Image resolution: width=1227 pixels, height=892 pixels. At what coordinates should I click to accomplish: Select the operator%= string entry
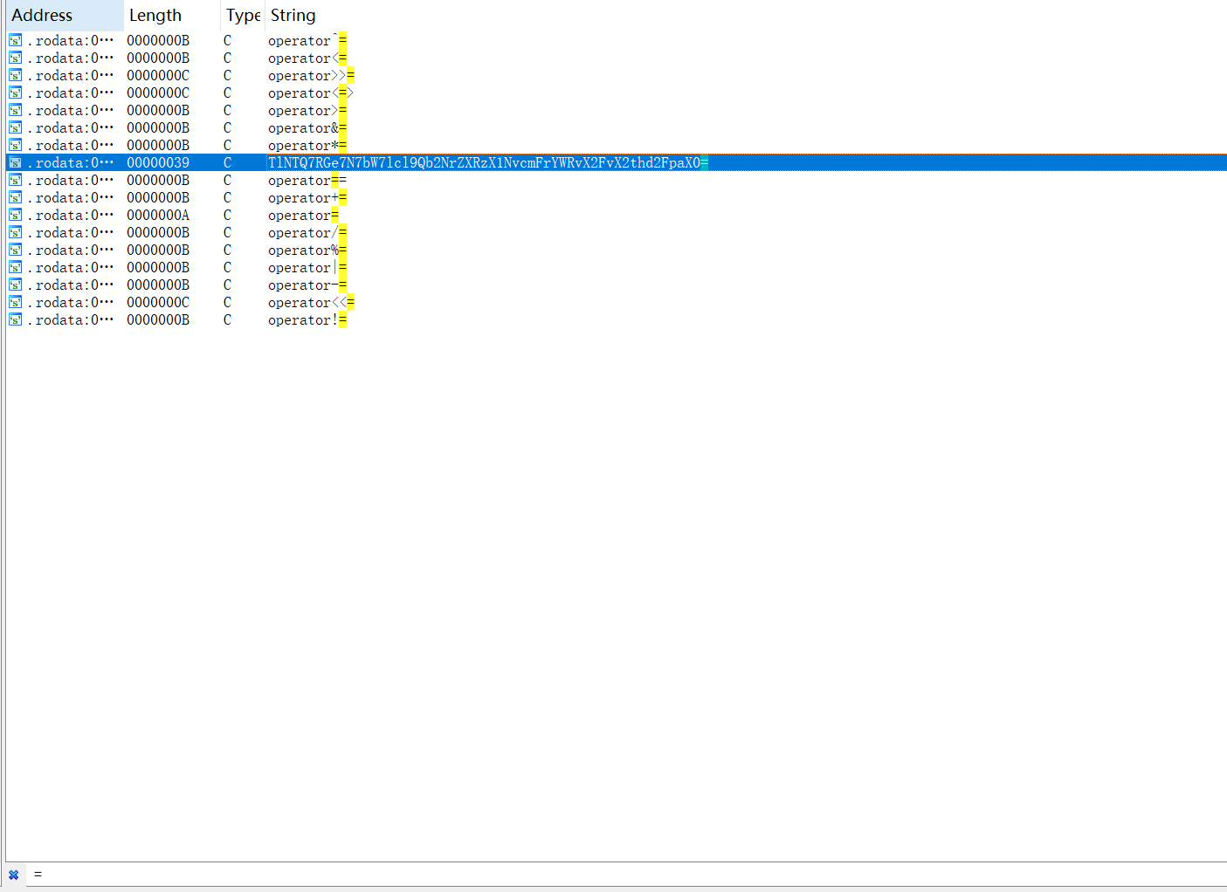pyautogui.click(x=307, y=250)
